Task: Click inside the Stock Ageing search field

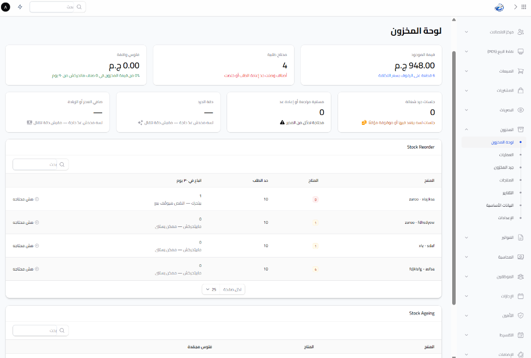Action: pos(35,331)
